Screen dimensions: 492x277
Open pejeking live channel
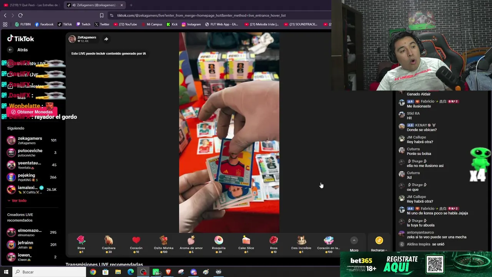click(x=32, y=177)
